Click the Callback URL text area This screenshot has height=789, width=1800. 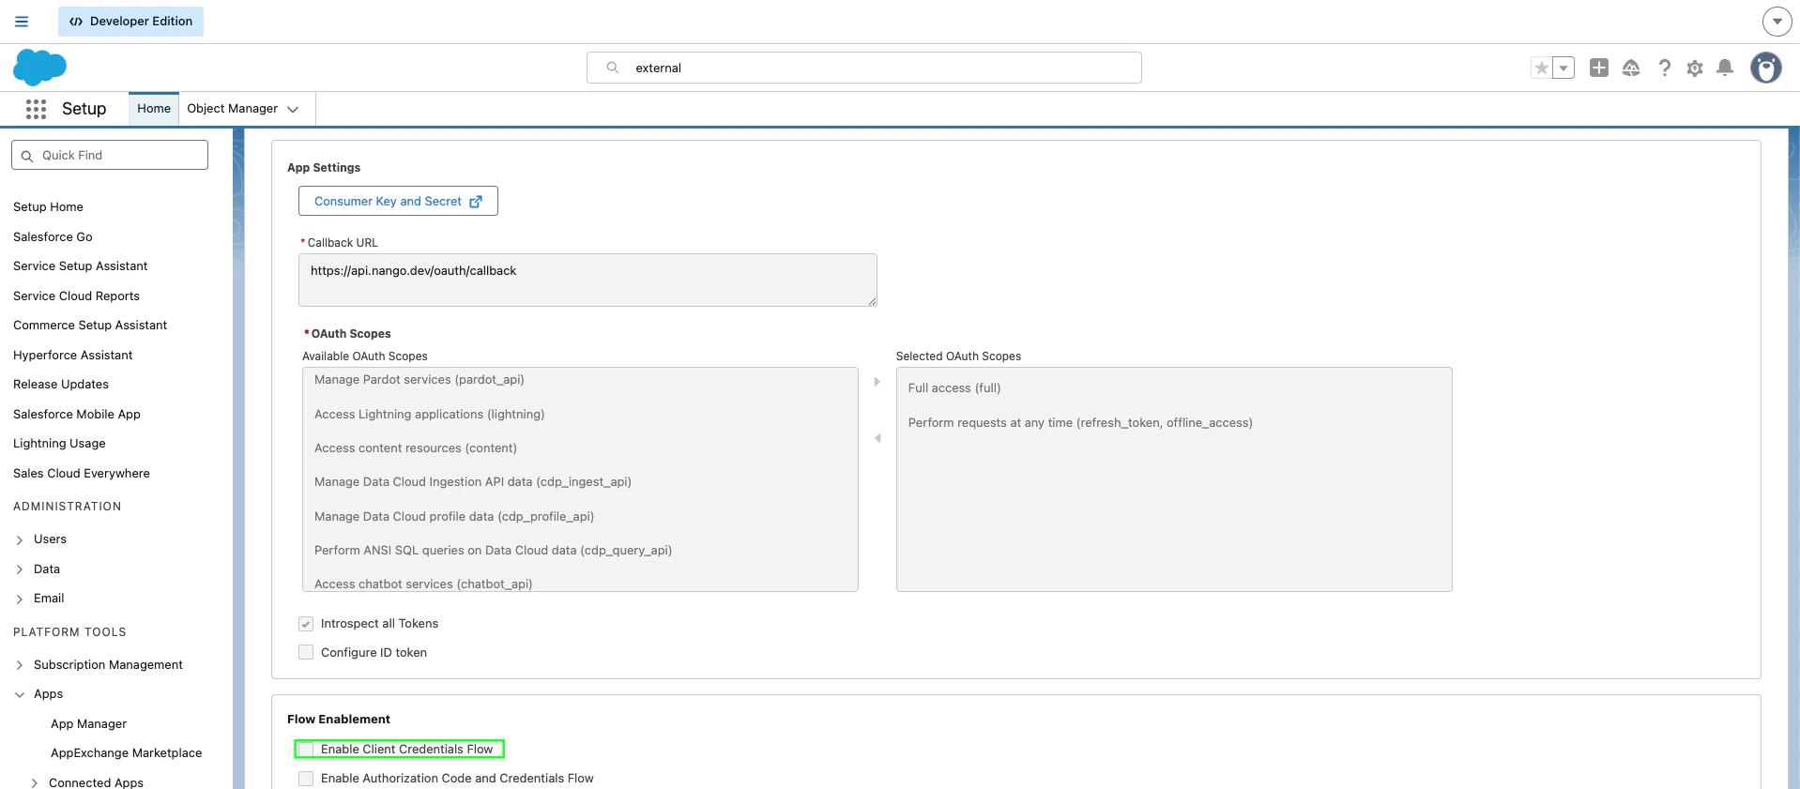587,280
